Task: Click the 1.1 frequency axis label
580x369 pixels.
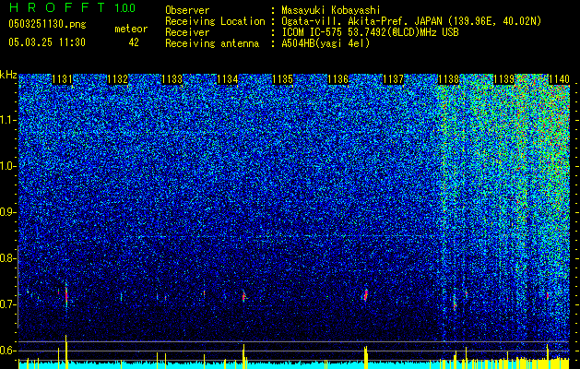Action: click(7, 120)
